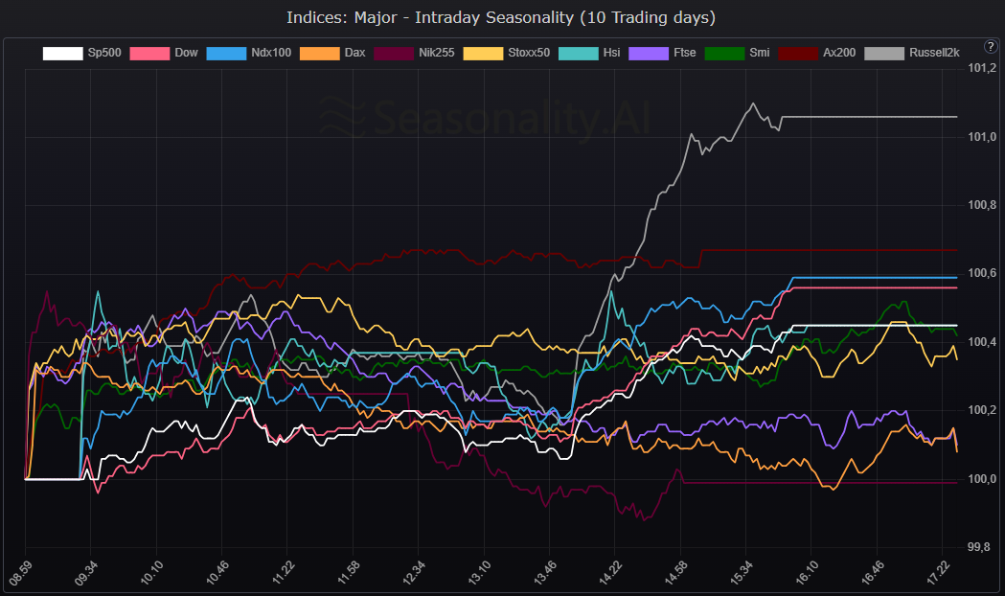Click the 101,0 y-axis value

tap(981, 136)
